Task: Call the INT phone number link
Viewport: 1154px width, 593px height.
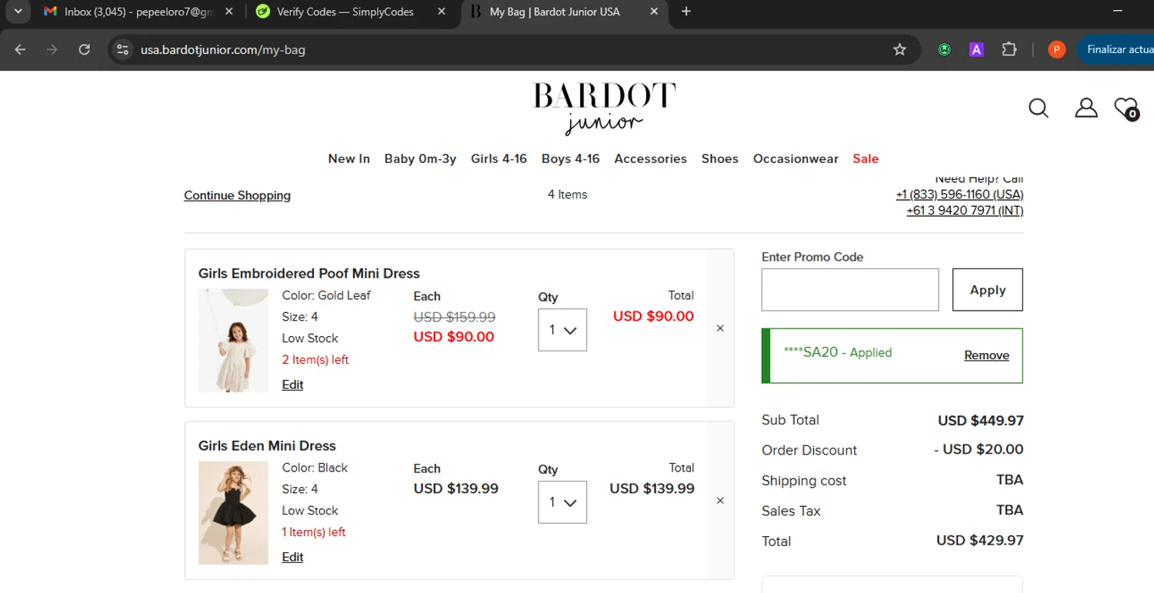Action: coord(965,211)
